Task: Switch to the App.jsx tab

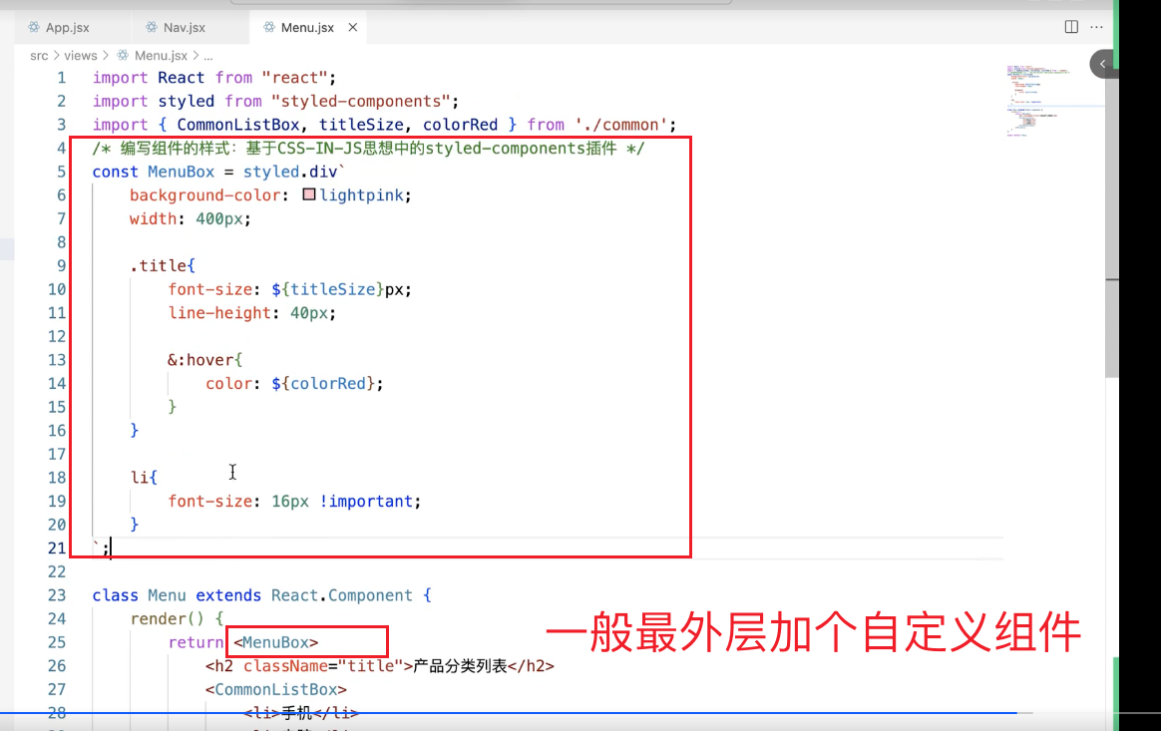Action: 67,27
